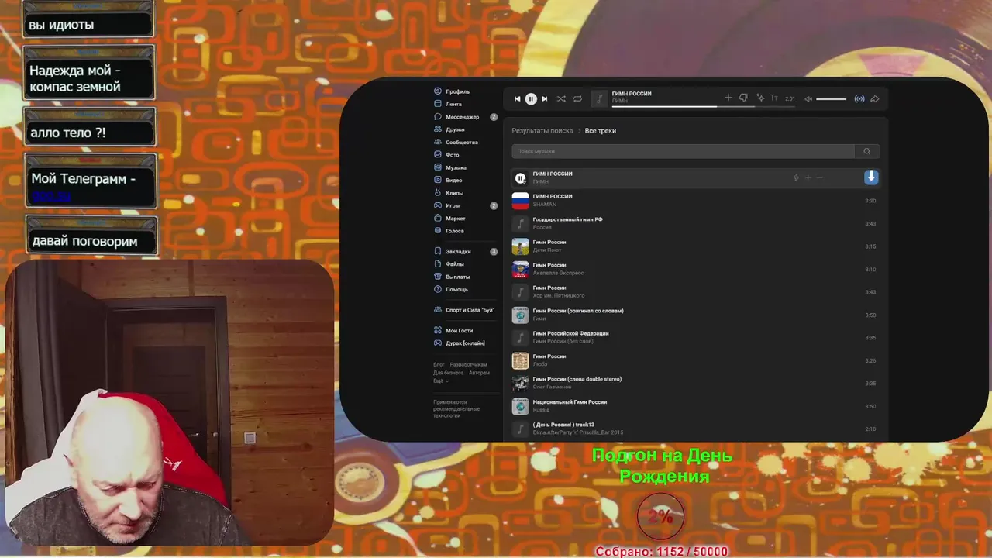Click the Игры gamepad icon in sidebar

coord(438,205)
